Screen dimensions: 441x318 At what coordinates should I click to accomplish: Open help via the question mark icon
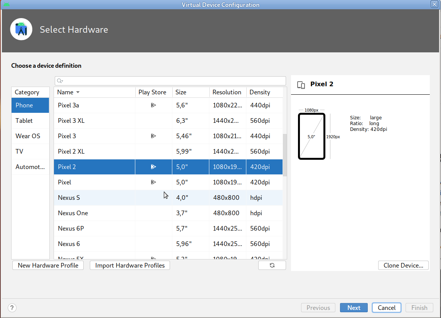pyautogui.click(x=12, y=308)
